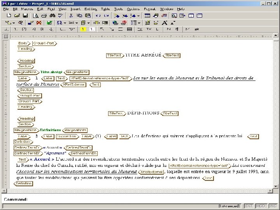Click the New document icon
280x210 pixels.
click(9, 16)
